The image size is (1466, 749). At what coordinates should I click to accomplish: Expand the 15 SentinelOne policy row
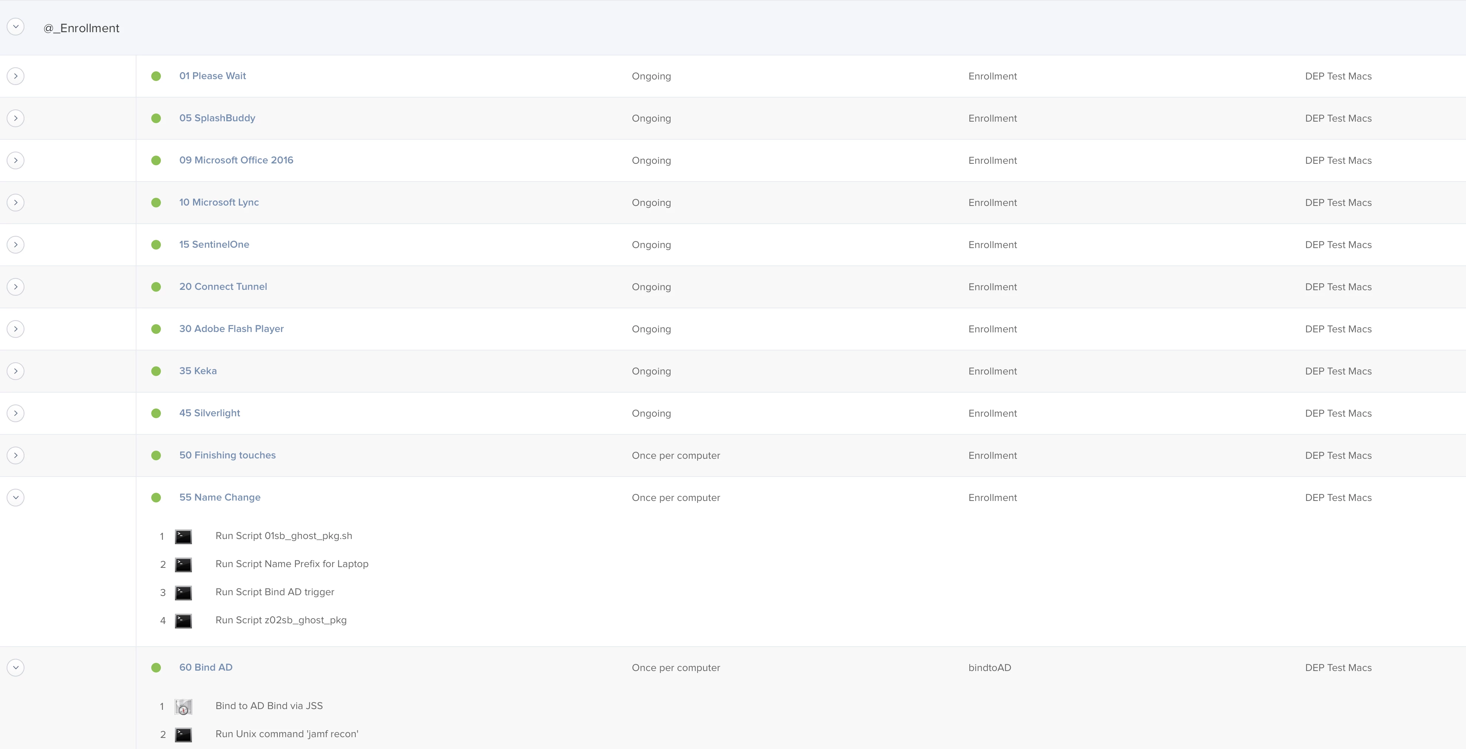16,244
